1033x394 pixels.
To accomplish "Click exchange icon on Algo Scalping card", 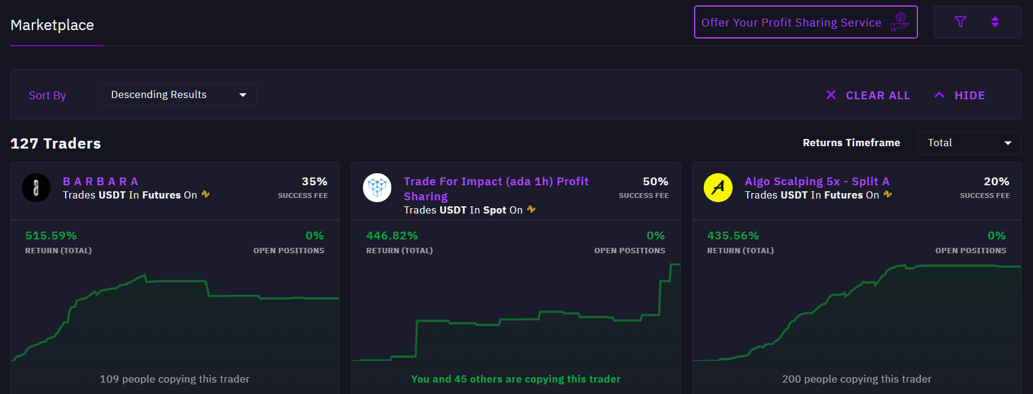I will tap(887, 194).
